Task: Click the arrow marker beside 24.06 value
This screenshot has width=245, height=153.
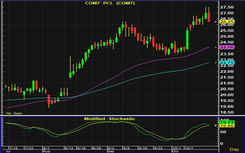Action: click(216, 47)
